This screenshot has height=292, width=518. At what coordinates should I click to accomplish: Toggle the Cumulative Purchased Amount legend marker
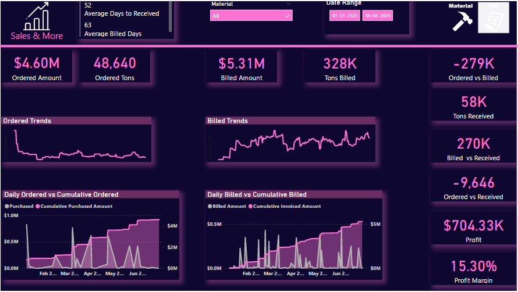(38, 206)
